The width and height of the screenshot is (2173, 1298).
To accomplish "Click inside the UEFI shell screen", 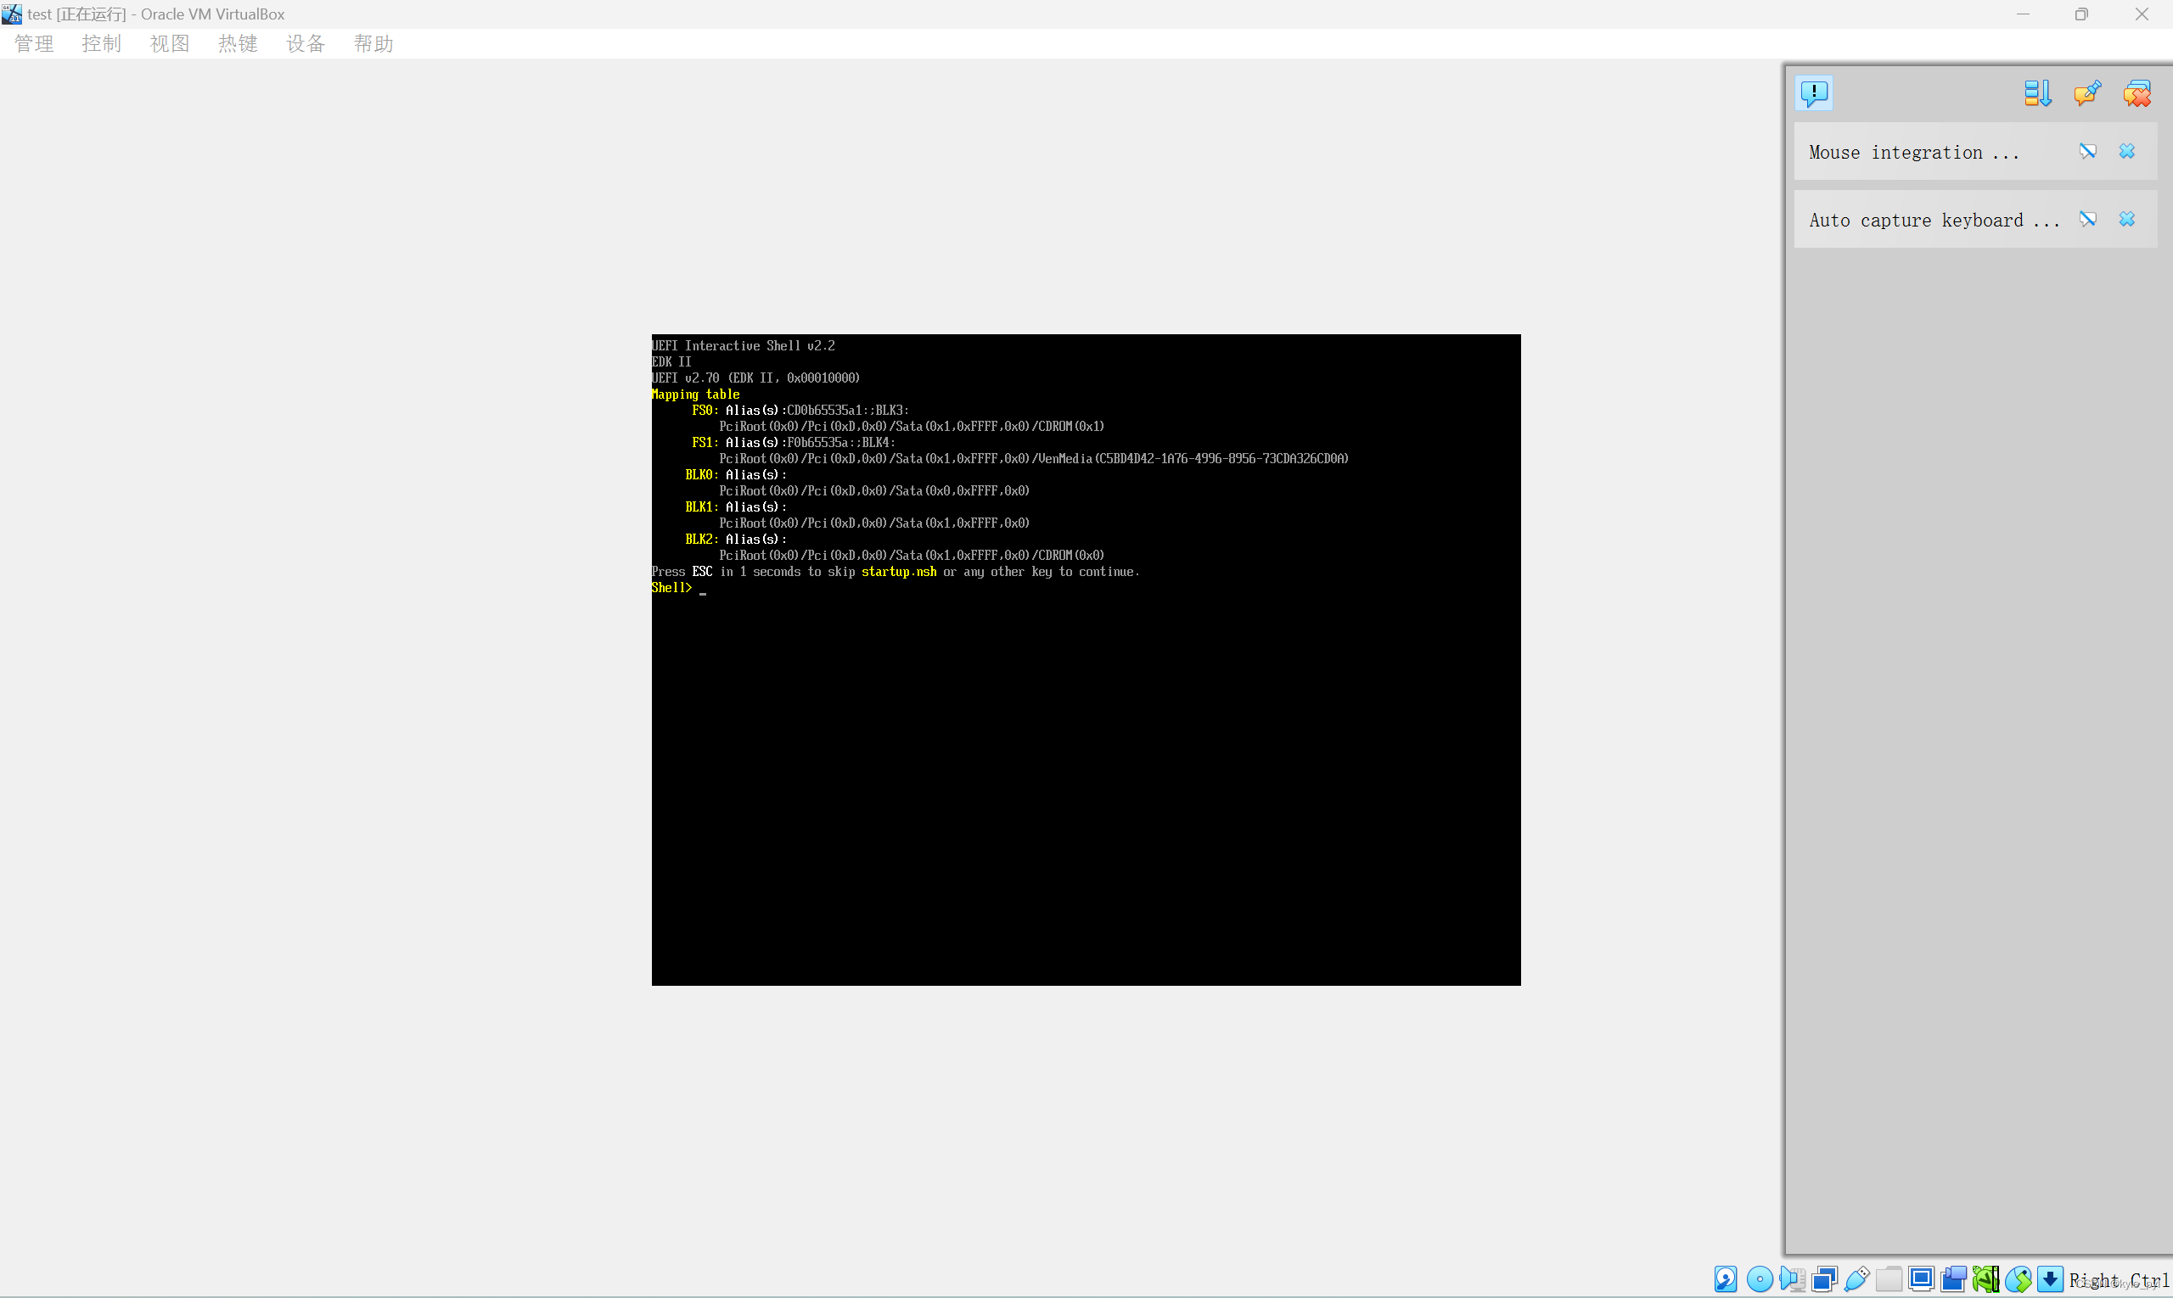I will pyautogui.click(x=1085, y=743).
